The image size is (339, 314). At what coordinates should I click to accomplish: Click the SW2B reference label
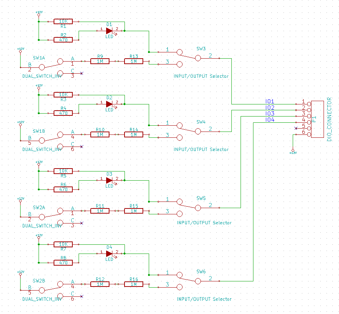39,281
